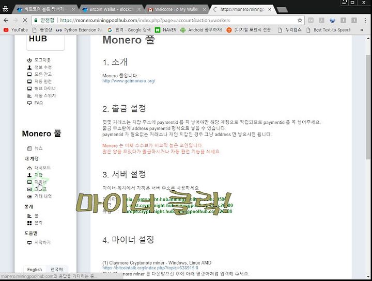
Task: Open a new tab with the new-tab button
Action: click(282, 9)
